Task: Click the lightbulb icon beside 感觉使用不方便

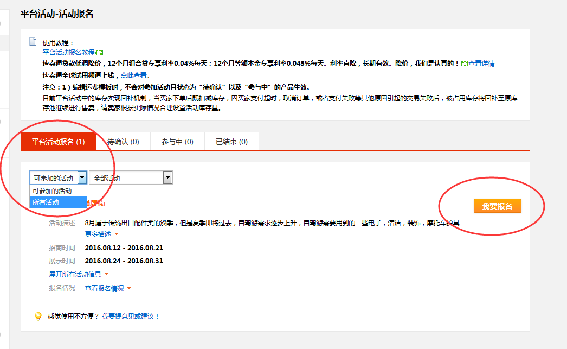Action: [38, 316]
